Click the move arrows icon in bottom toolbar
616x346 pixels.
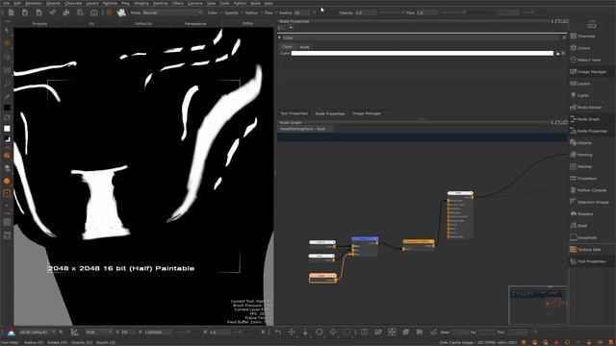[x=292, y=333]
